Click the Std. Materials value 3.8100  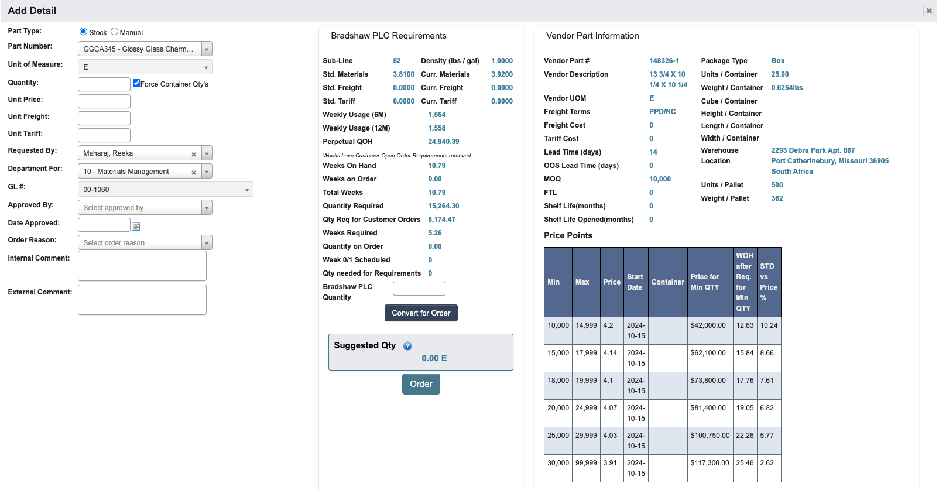click(x=403, y=74)
